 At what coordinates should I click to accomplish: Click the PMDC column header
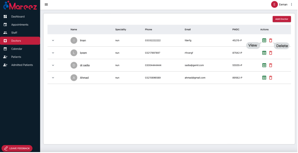click(x=236, y=30)
